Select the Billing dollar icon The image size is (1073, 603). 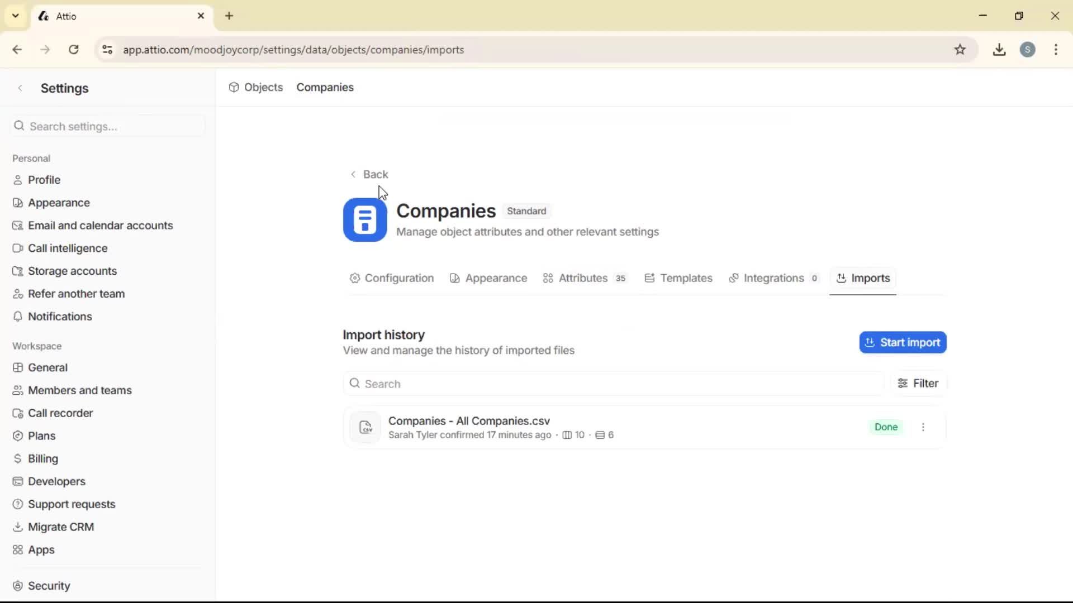[18, 458]
